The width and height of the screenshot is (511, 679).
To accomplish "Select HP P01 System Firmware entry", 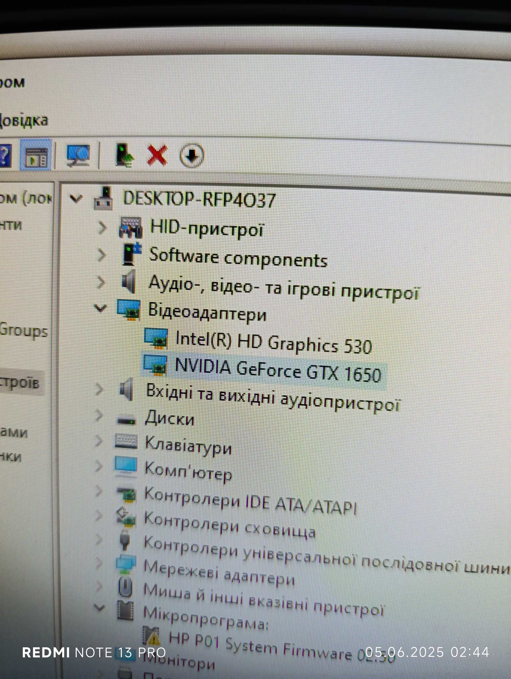I will coord(282,647).
